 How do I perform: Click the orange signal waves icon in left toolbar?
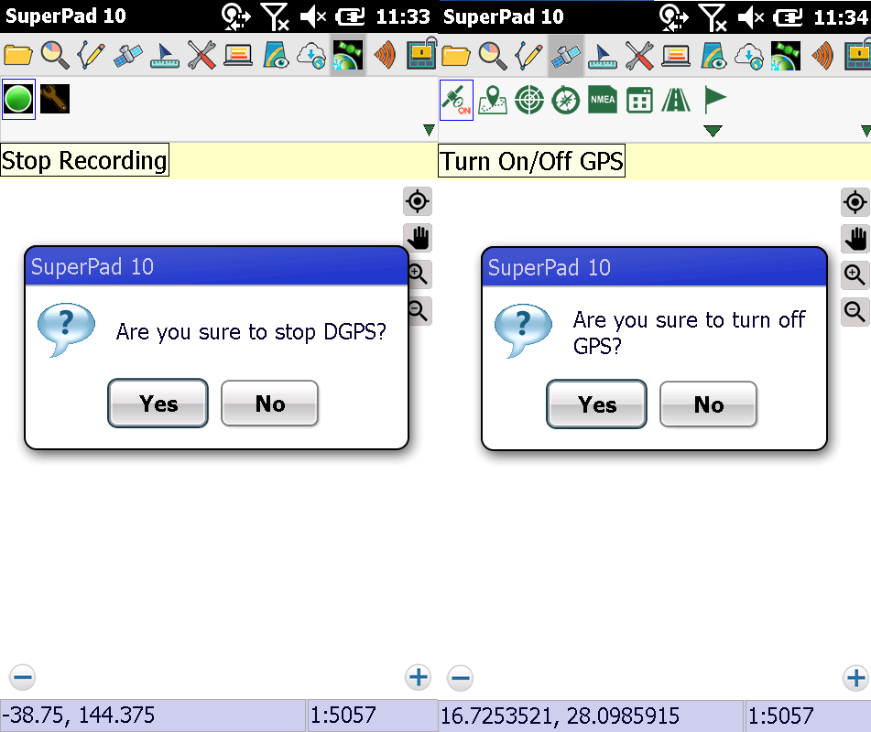pyautogui.click(x=385, y=55)
